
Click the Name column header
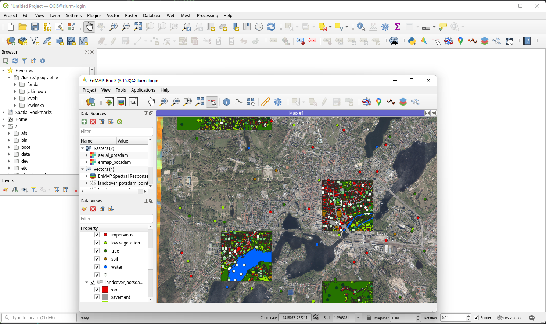click(x=98, y=141)
